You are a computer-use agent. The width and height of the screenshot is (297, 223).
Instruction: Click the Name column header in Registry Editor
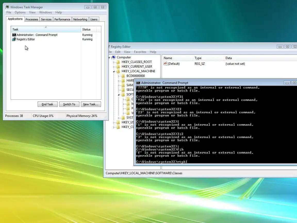point(177,58)
